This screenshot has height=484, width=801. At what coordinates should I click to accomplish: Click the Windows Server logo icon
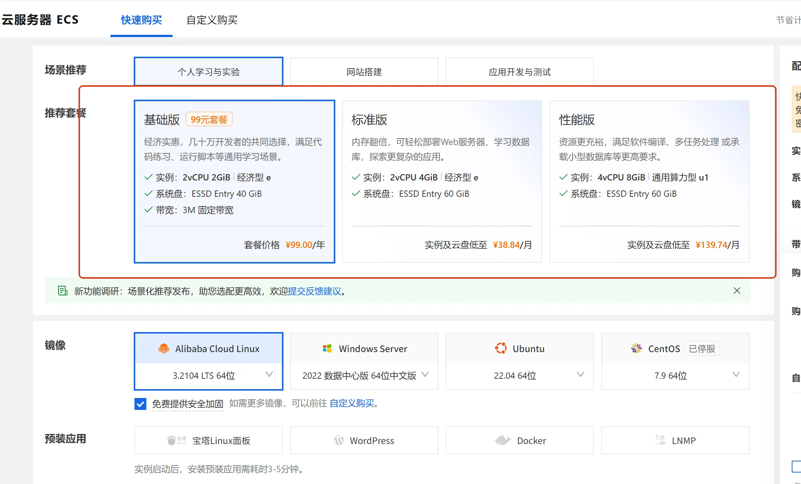click(327, 348)
